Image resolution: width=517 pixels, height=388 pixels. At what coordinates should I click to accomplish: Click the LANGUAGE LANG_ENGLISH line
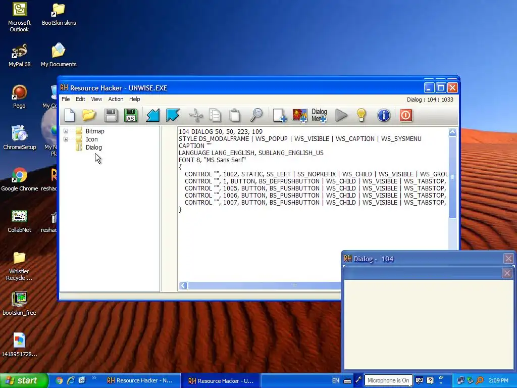(251, 153)
